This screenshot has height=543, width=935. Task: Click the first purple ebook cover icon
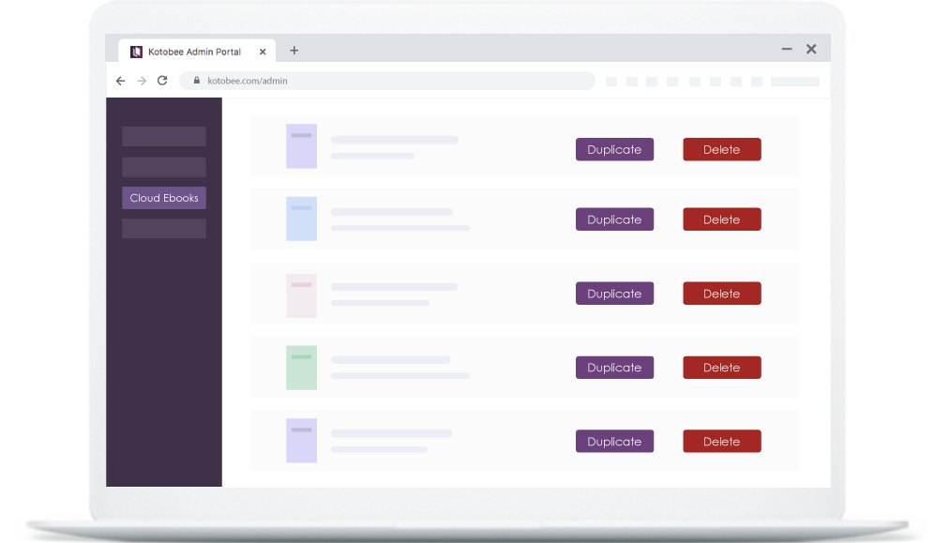coord(301,145)
